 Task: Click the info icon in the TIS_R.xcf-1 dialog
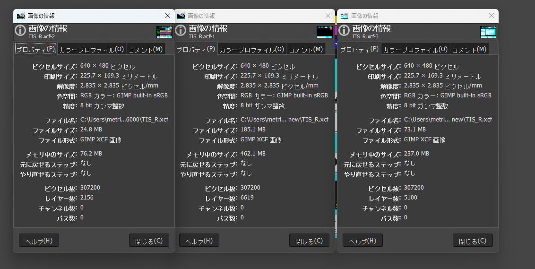tap(181, 30)
